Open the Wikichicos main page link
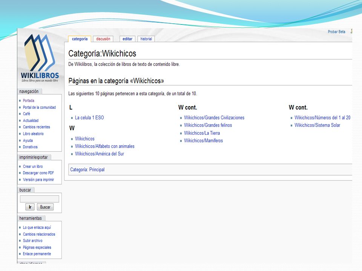The image size is (362, 271). [85, 139]
